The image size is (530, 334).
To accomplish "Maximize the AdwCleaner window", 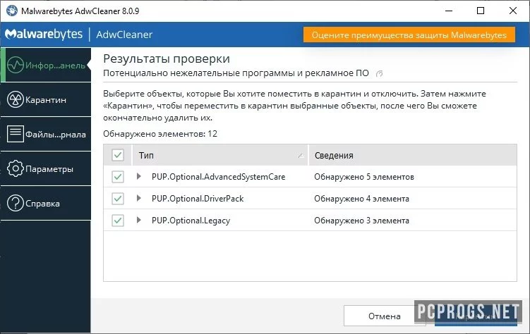I will click(x=481, y=11).
